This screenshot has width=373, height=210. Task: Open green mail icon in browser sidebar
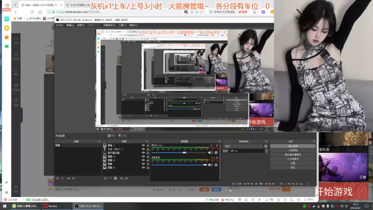pos(7,46)
